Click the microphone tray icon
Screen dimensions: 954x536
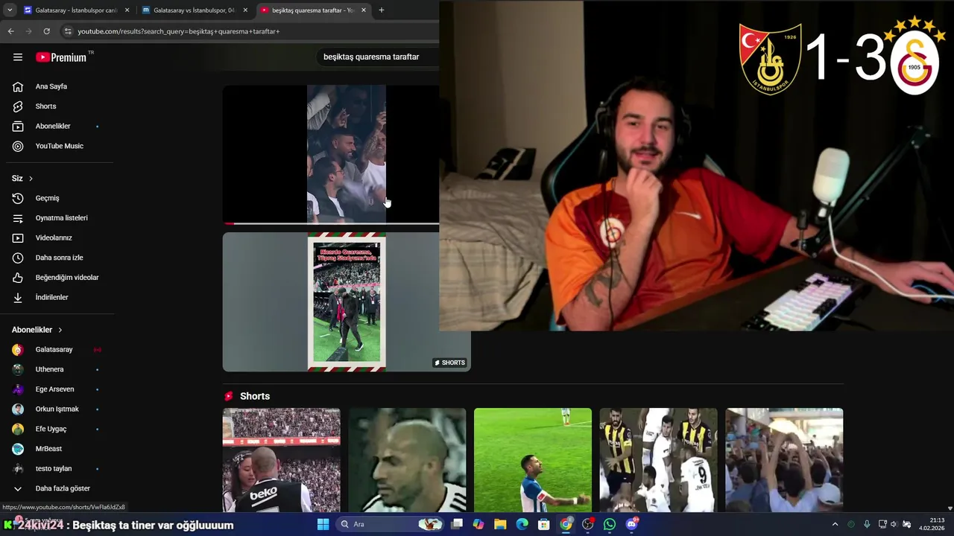pyautogui.click(x=867, y=524)
